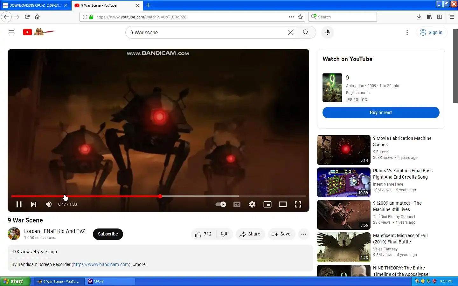Click the green lock secure connection icon

click(91, 17)
